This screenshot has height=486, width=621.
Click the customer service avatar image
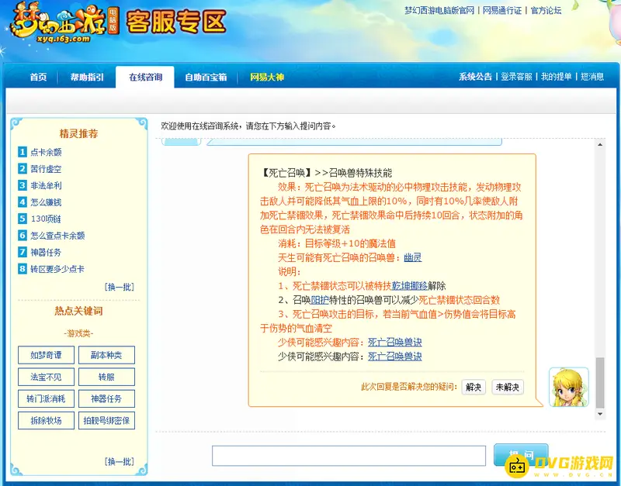[569, 387]
